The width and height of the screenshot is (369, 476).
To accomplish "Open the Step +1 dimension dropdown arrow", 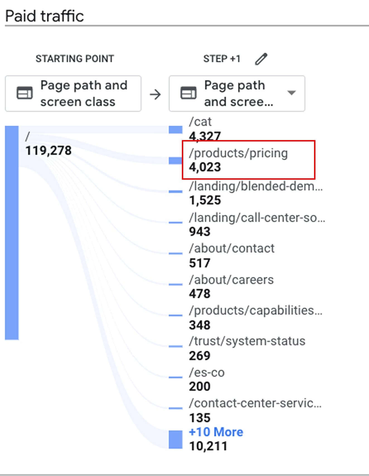I will [x=291, y=93].
